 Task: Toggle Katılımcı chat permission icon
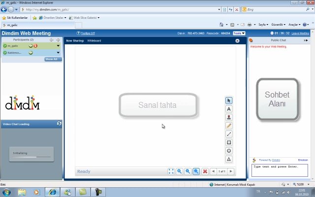coord(31,53)
